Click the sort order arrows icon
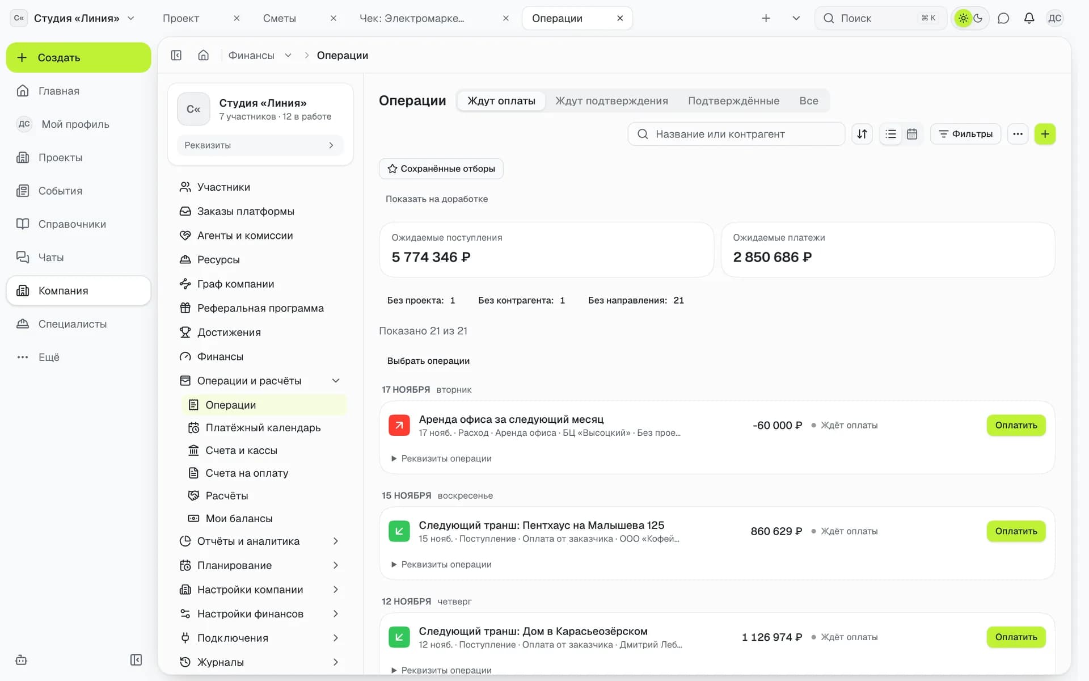This screenshot has width=1089, height=681. point(862,134)
